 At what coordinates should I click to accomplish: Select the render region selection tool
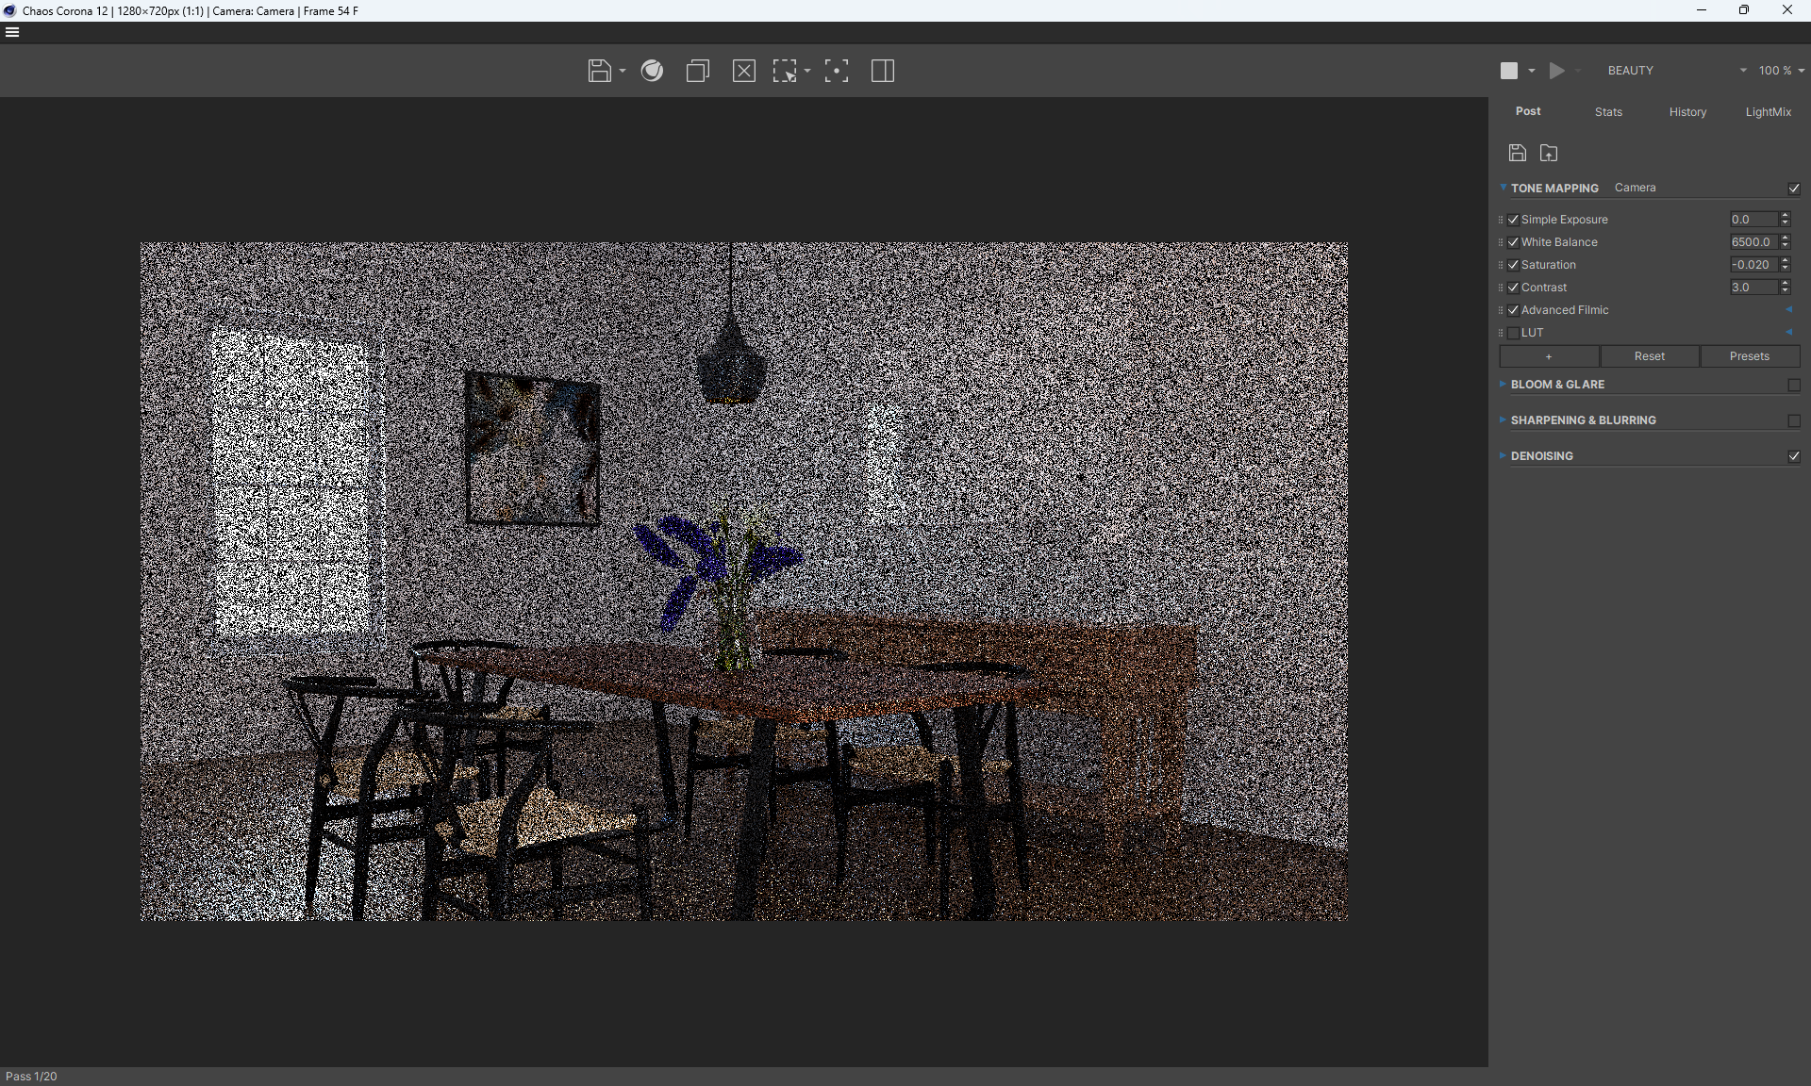[x=785, y=71]
